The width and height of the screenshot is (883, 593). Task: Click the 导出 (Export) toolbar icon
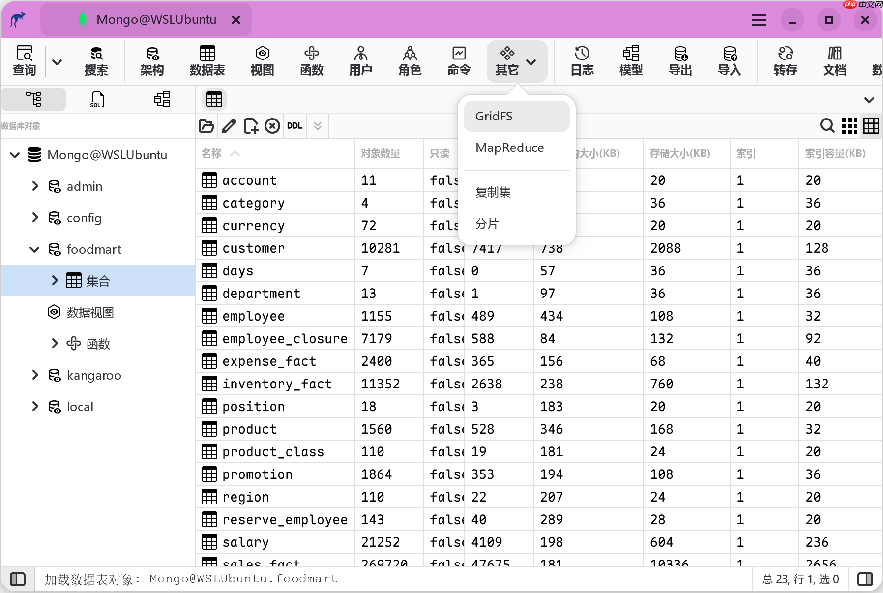coord(680,61)
